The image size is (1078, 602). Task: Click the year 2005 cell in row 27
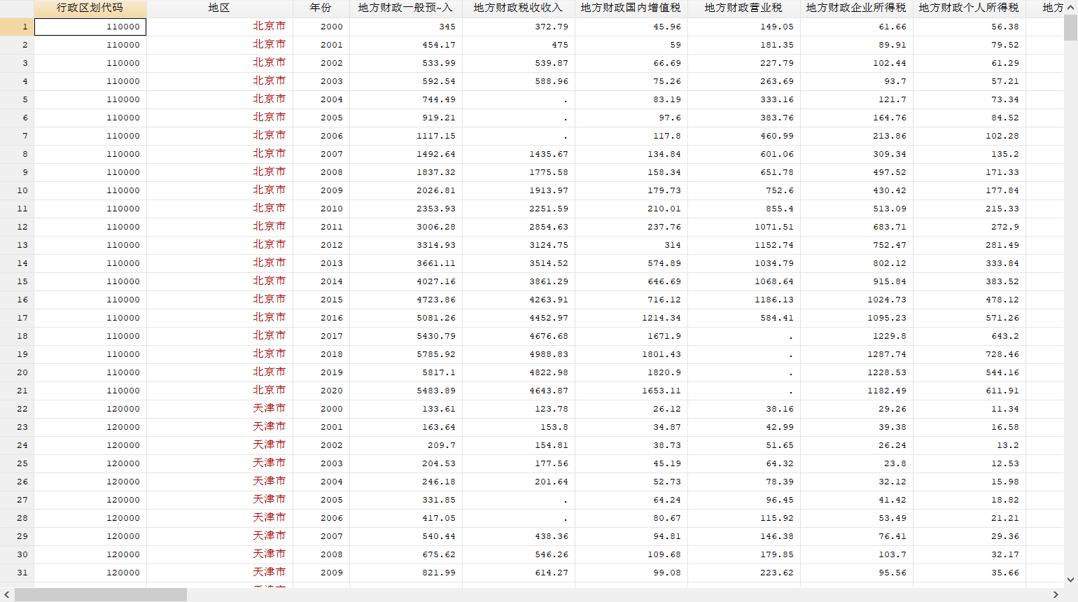click(x=321, y=500)
